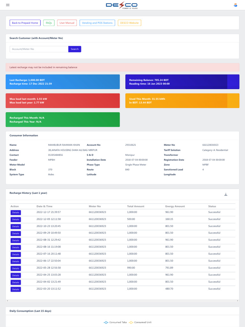Click the Search button
This screenshot has height=327, width=245.
pyautogui.click(x=75, y=49)
